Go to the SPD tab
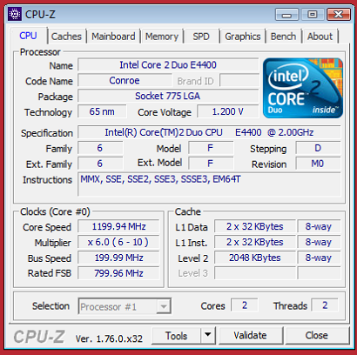357x355 pixels. pyautogui.click(x=201, y=37)
